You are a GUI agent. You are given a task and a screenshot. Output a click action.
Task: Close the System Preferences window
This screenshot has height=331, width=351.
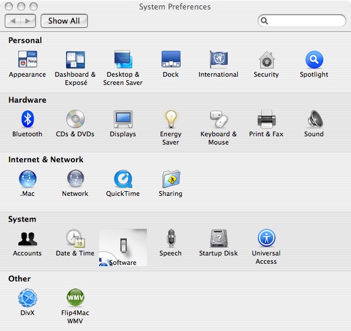[x=9, y=6]
